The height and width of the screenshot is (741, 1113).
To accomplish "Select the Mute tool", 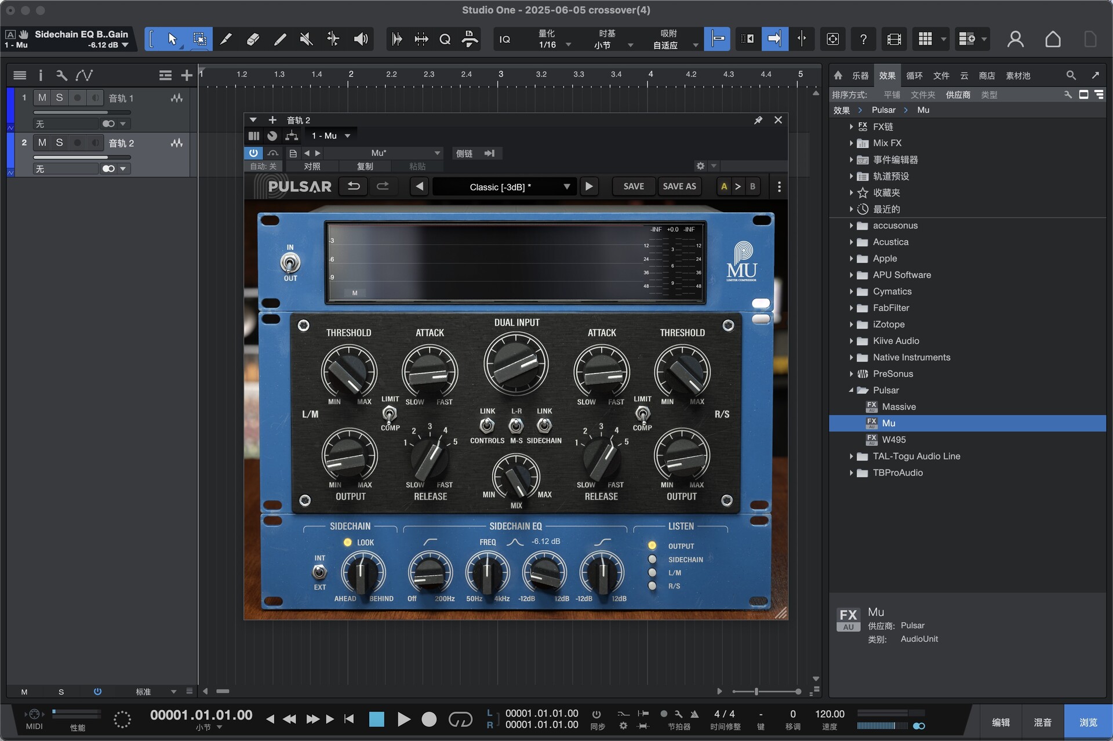I will [x=306, y=39].
